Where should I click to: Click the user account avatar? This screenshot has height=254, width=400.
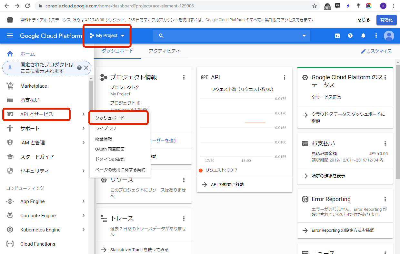pos(389,36)
